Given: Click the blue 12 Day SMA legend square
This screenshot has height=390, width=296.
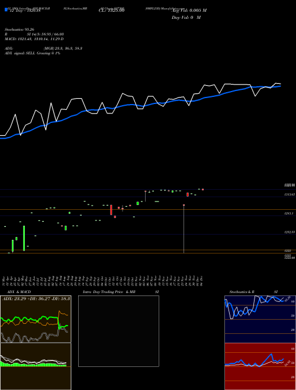Looking at the screenshot, I should pyautogui.click(x=6, y=9).
